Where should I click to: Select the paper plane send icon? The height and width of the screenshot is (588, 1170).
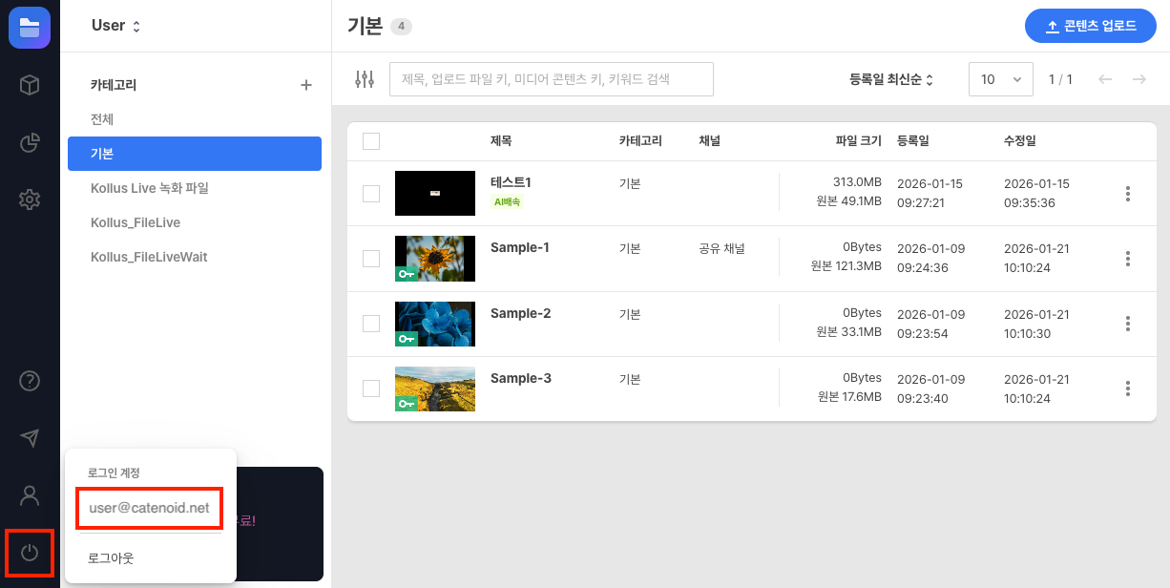(x=29, y=438)
